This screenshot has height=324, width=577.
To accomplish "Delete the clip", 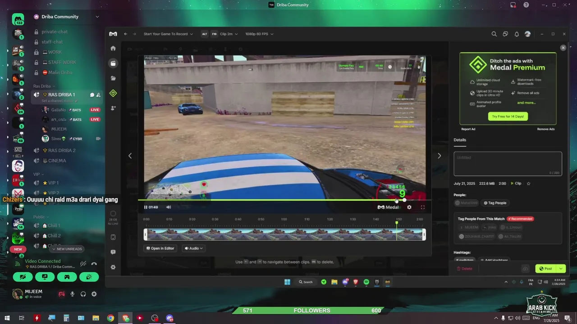I will click(464, 269).
